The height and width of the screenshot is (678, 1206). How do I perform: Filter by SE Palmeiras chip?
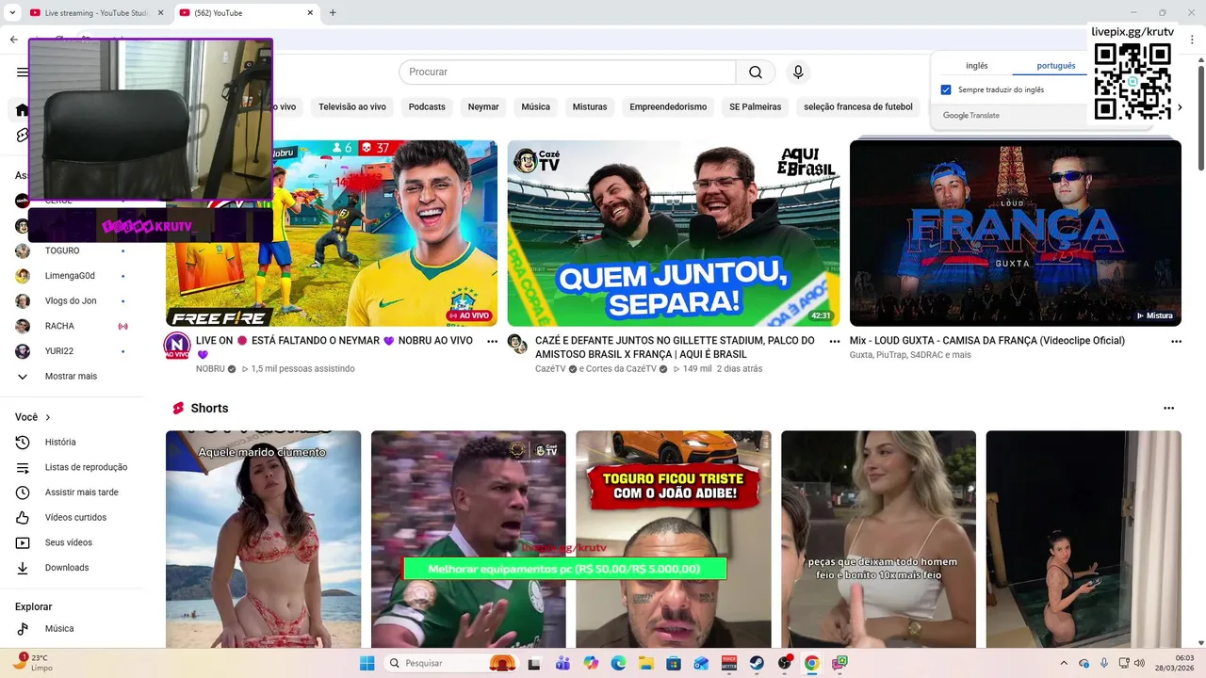coord(755,107)
